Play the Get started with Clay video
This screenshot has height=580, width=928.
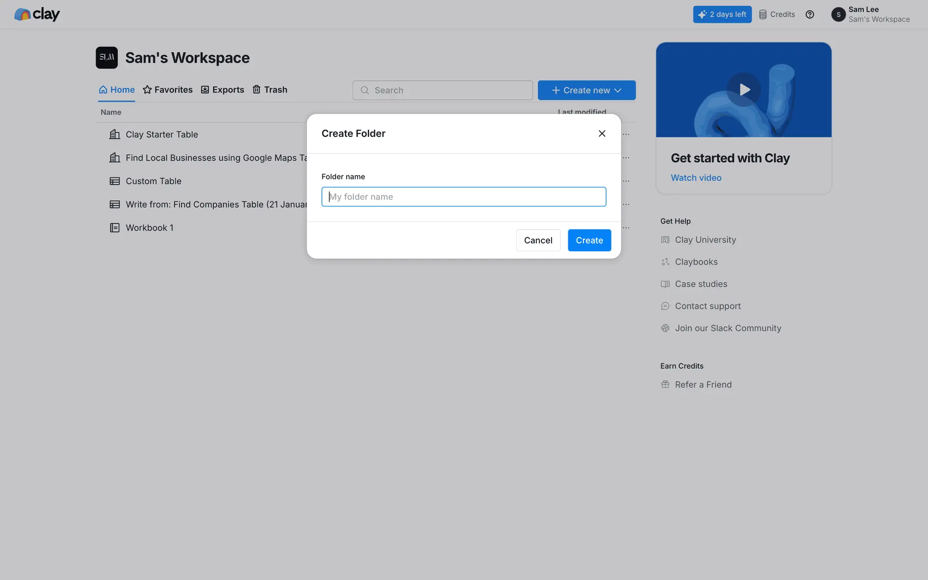point(744,89)
